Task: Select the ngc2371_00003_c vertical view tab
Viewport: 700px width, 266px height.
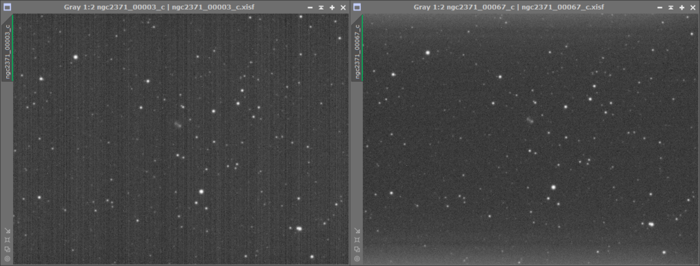Action: coord(7,48)
